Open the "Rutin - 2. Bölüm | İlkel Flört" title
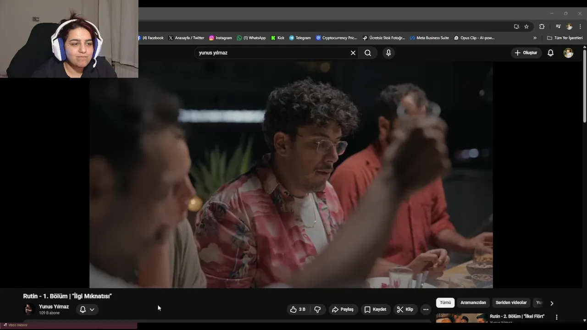 coord(517,316)
